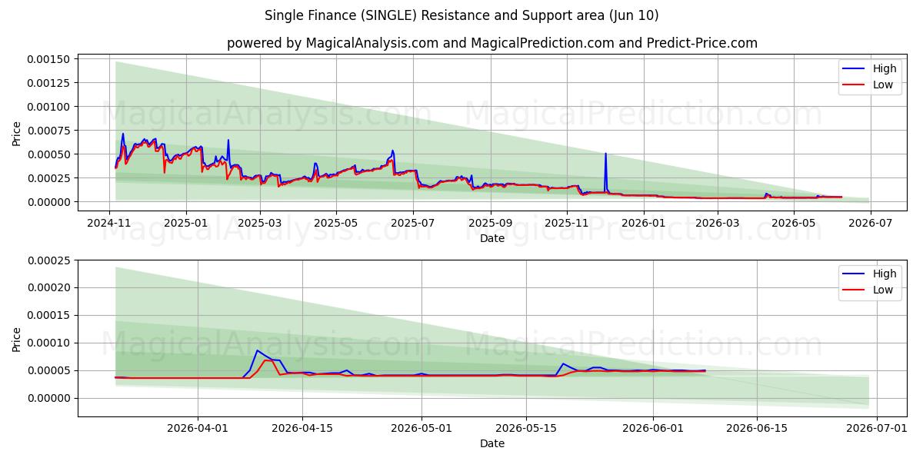Click the '2026-04-01' x-axis label on the bottom chart
Viewport: 923px width, 461px height.
[198, 428]
